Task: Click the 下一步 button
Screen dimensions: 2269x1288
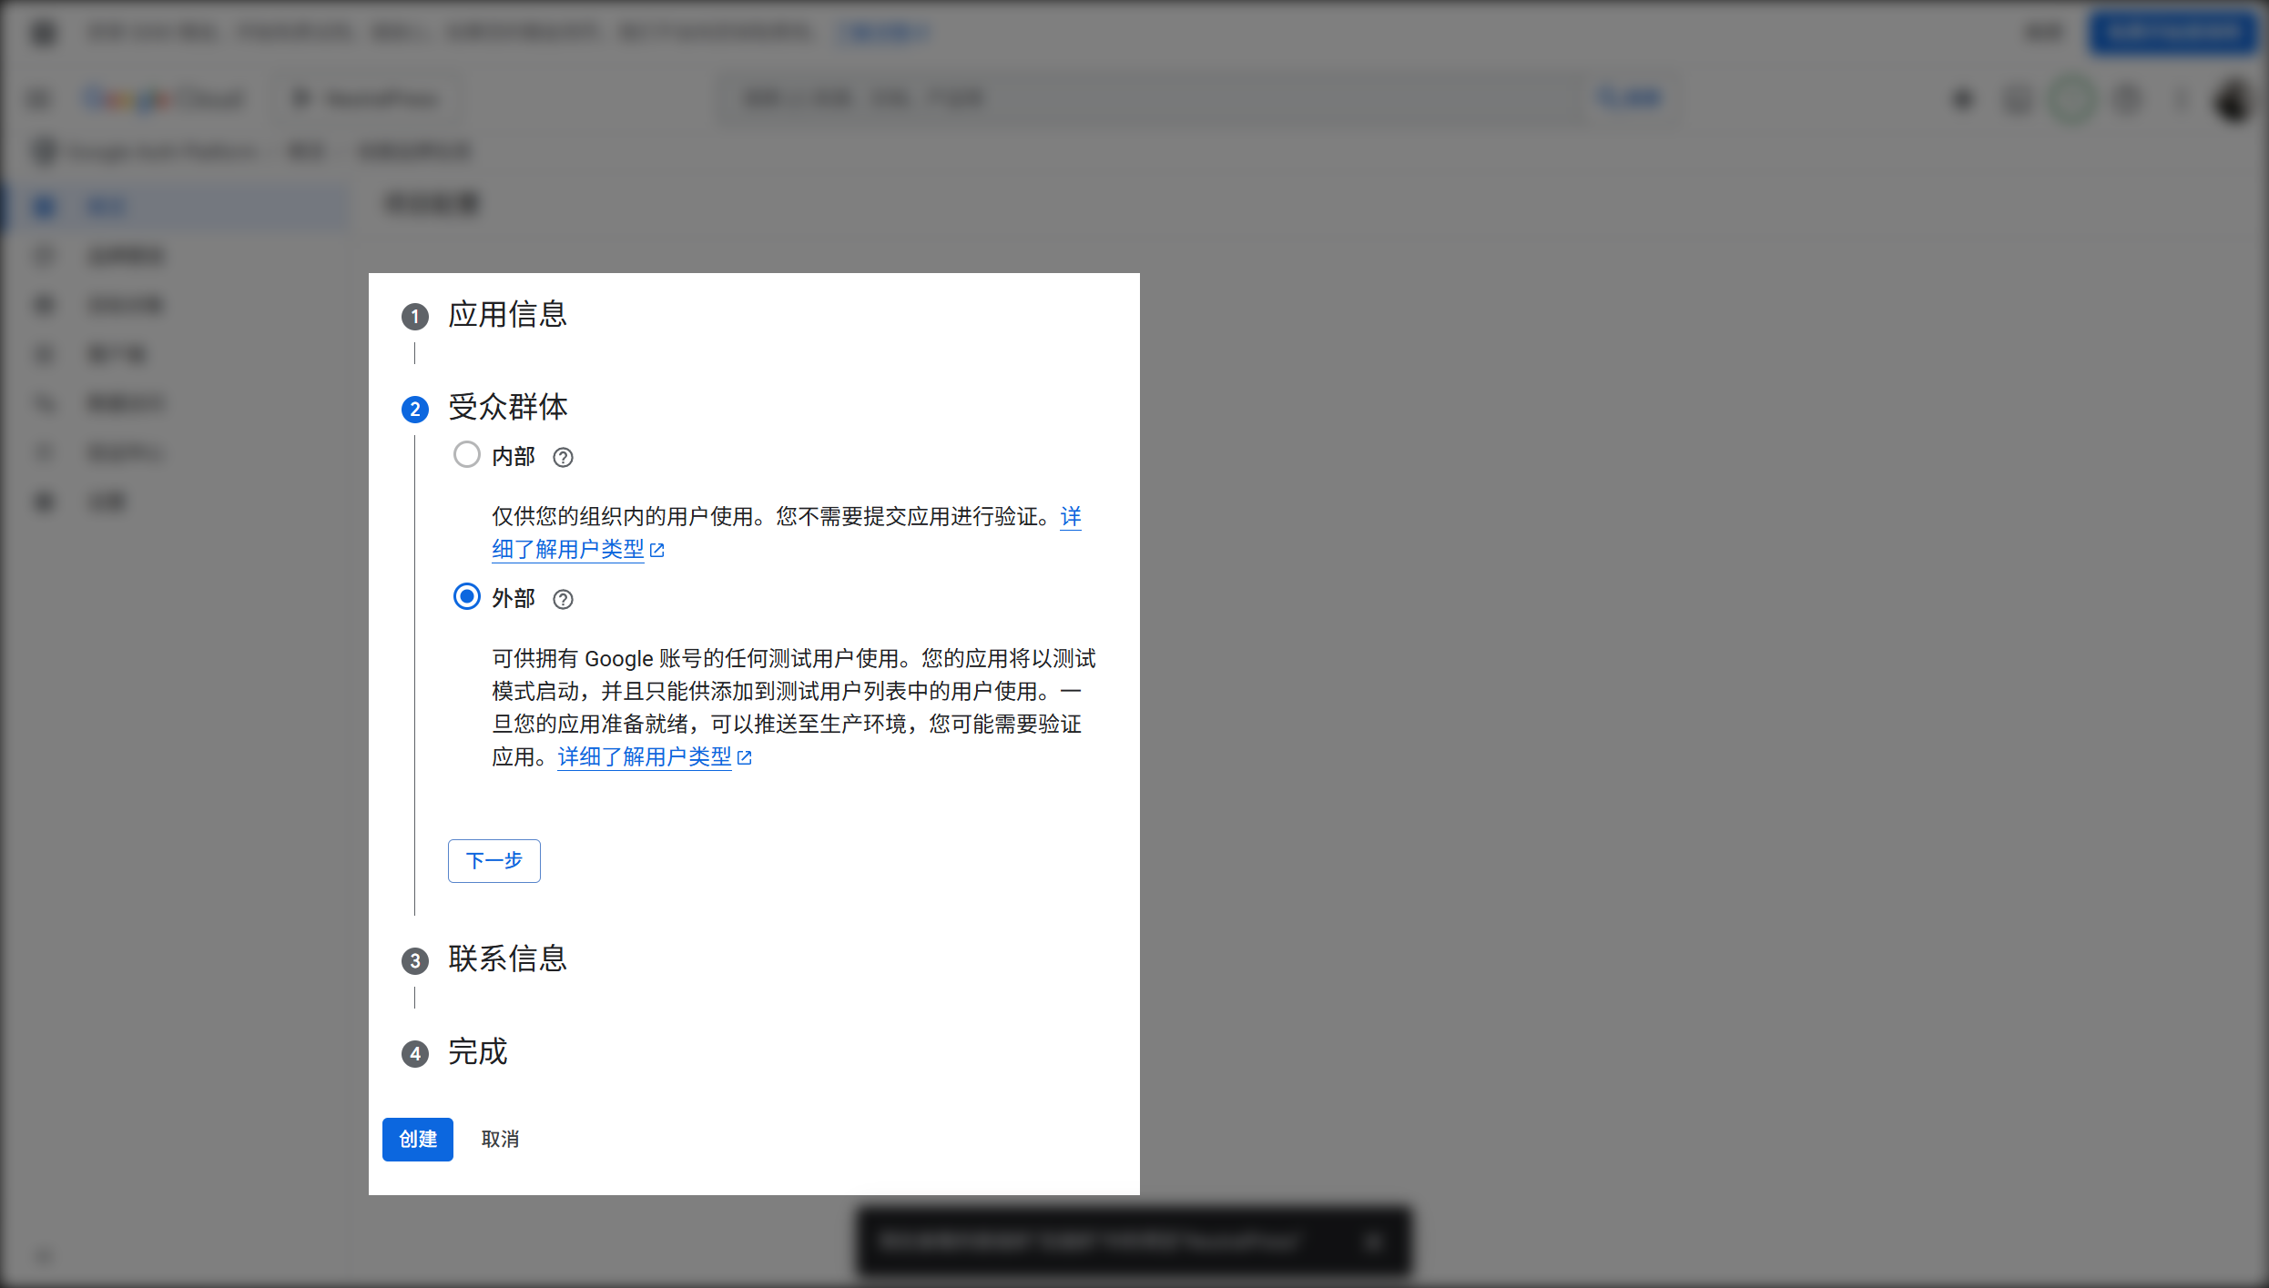Action: point(493,860)
